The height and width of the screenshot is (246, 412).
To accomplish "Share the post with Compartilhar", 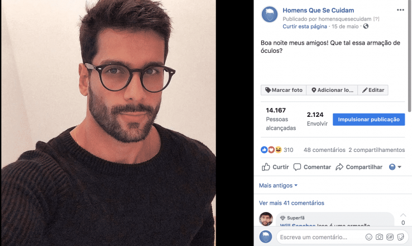I will click(359, 167).
